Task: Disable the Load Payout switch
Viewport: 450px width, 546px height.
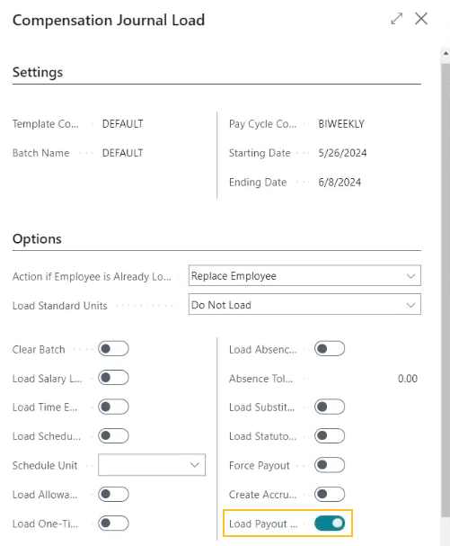Action: 330,524
